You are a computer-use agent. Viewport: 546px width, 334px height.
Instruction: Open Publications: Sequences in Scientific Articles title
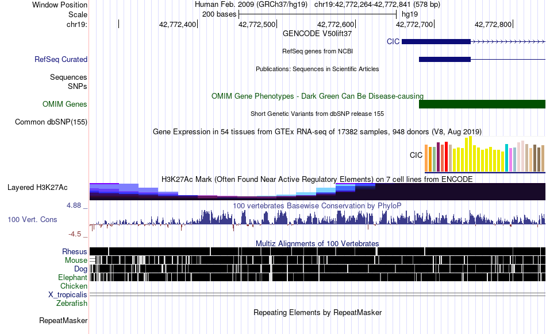click(317, 69)
